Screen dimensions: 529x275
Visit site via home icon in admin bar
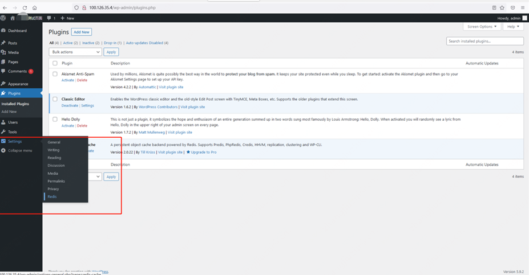pyautogui.click(x=13, y=18)
